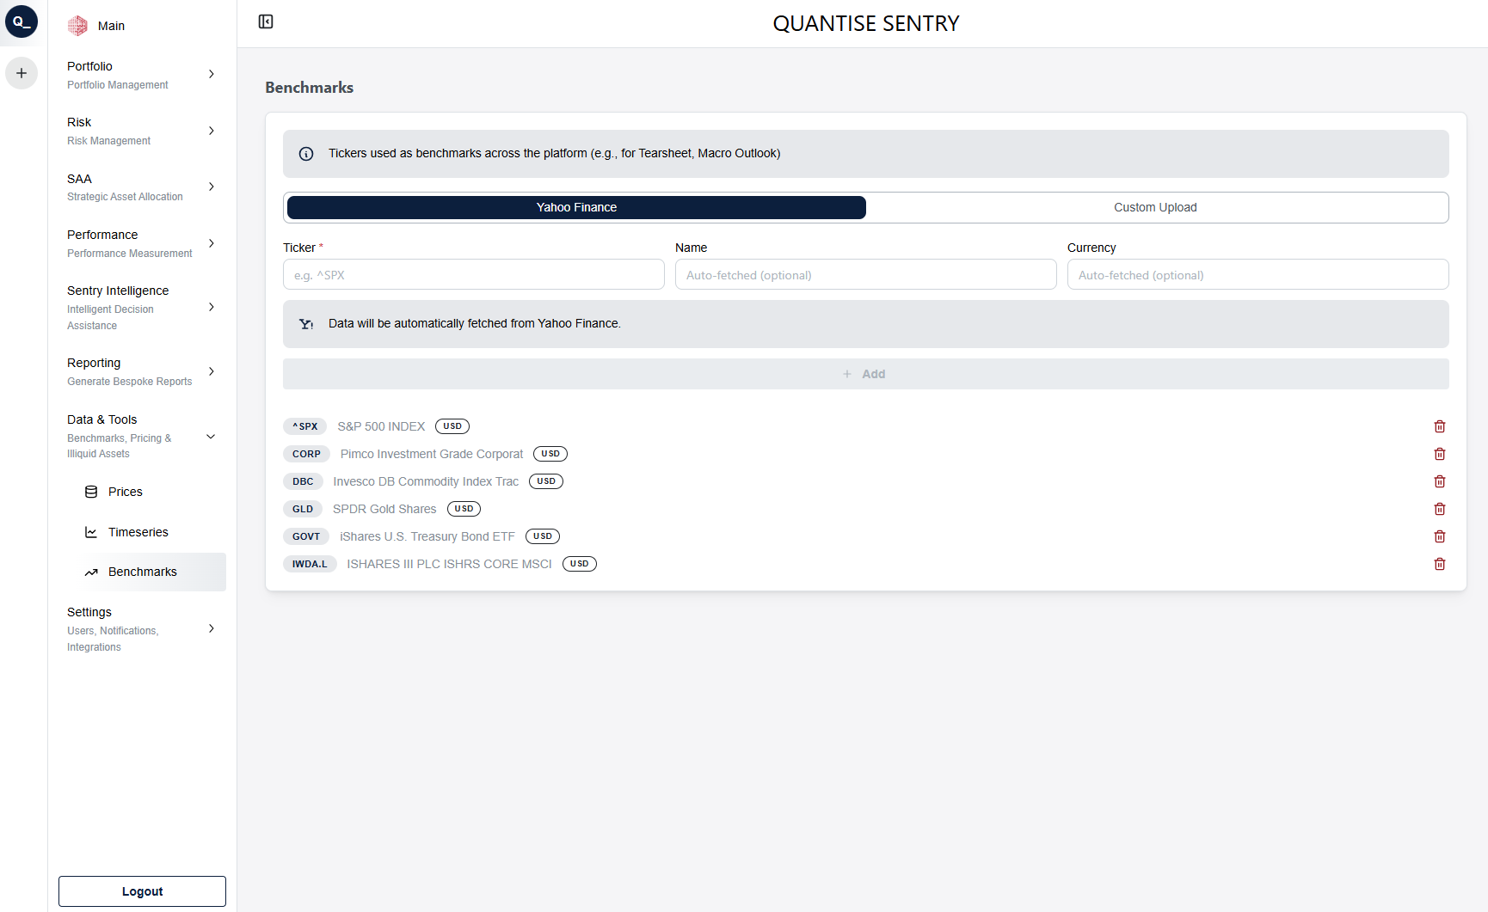The height and width of the screenshot is (912, 1488).
Task: Select the Benchmarks trending-arrow icon
Action: 92,572
